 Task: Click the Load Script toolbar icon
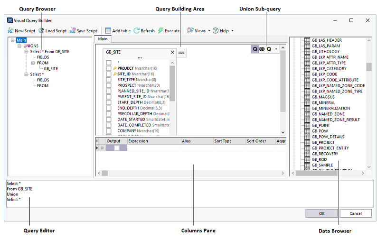click(x=41, y=30)
